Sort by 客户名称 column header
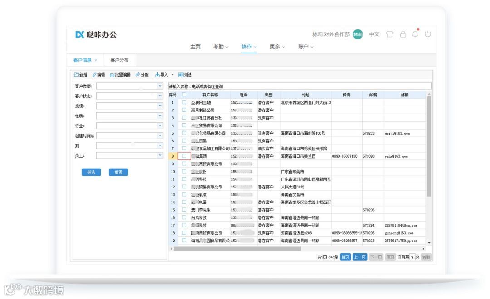 [210, 95]
